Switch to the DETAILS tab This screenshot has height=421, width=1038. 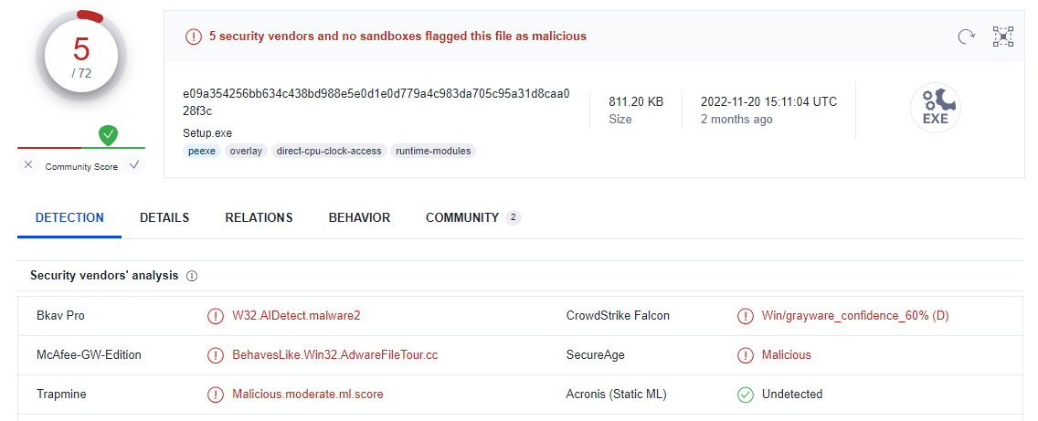click(164, 217)
